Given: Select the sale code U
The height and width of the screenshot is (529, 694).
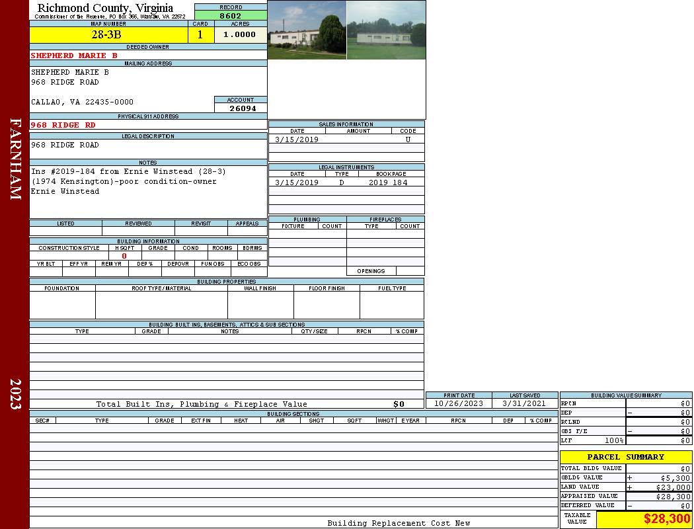Looking at the screenshot, I should [x=408, y=140].
